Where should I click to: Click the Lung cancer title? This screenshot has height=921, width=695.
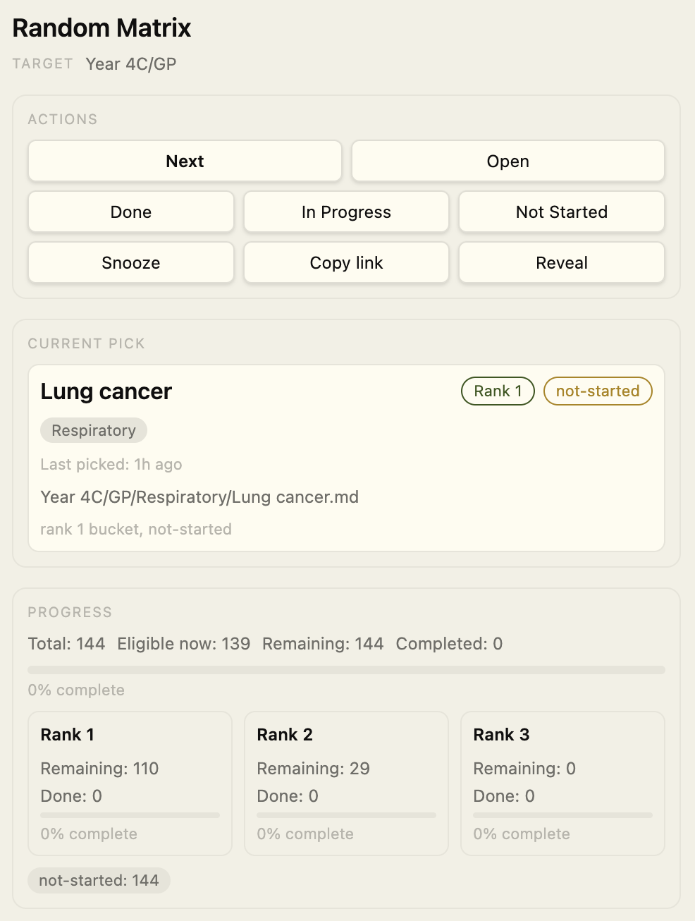(x=106, y=391)
